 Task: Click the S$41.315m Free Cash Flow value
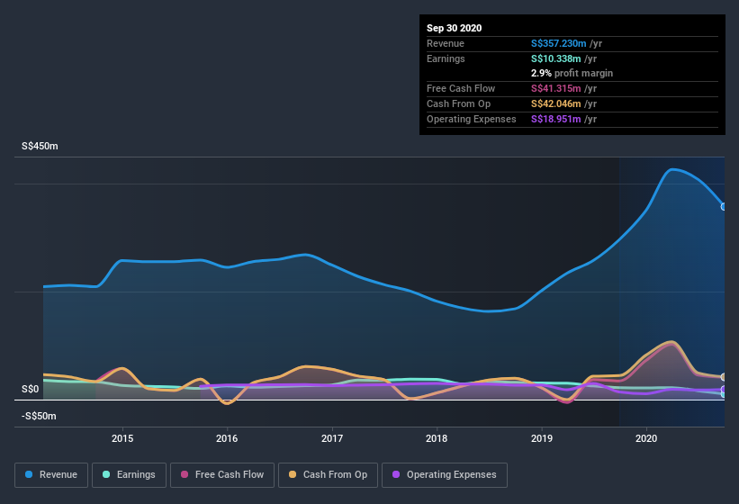[555, 88]
